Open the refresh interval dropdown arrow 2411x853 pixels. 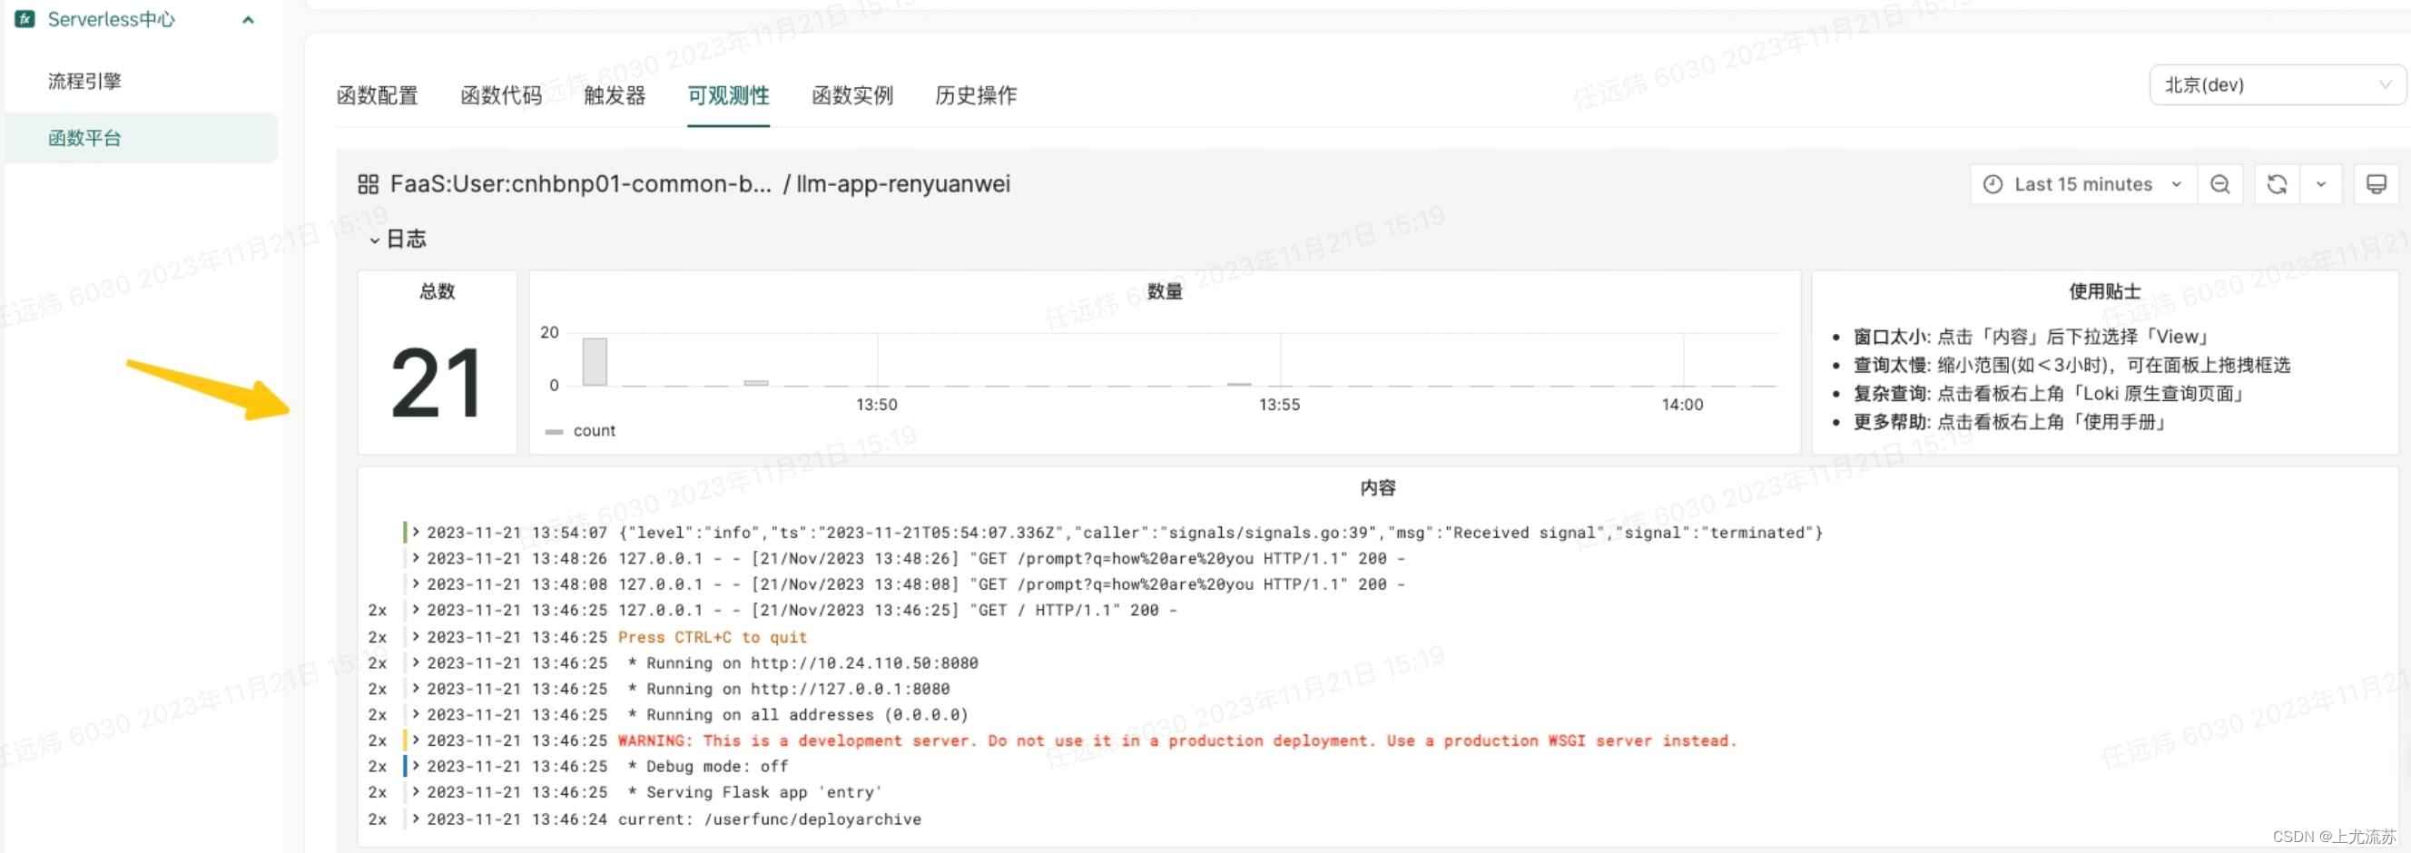coord(2321,184)
